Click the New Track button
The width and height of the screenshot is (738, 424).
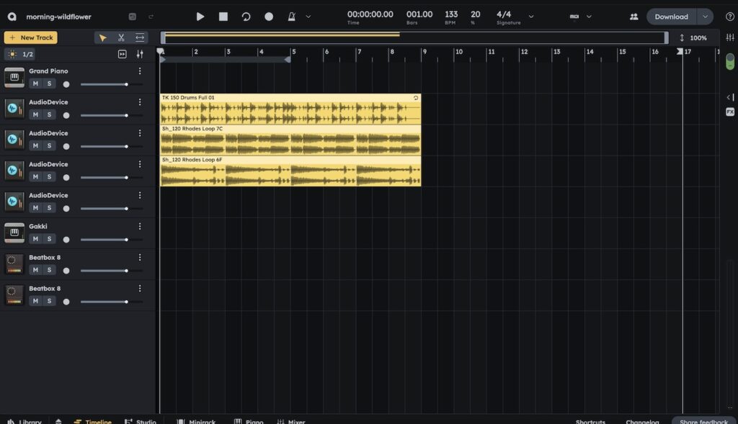(31, 37)
